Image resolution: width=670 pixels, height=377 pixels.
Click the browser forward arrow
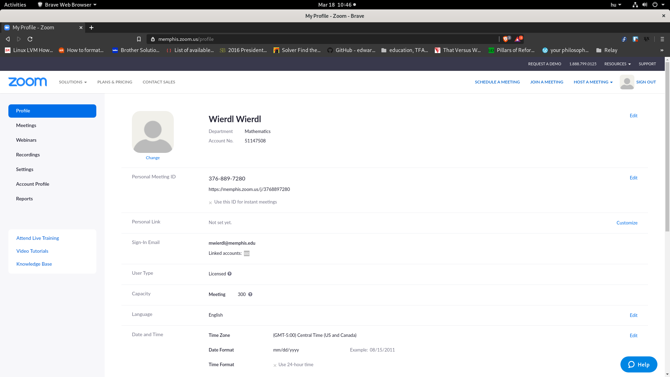(x=19, y=39)
